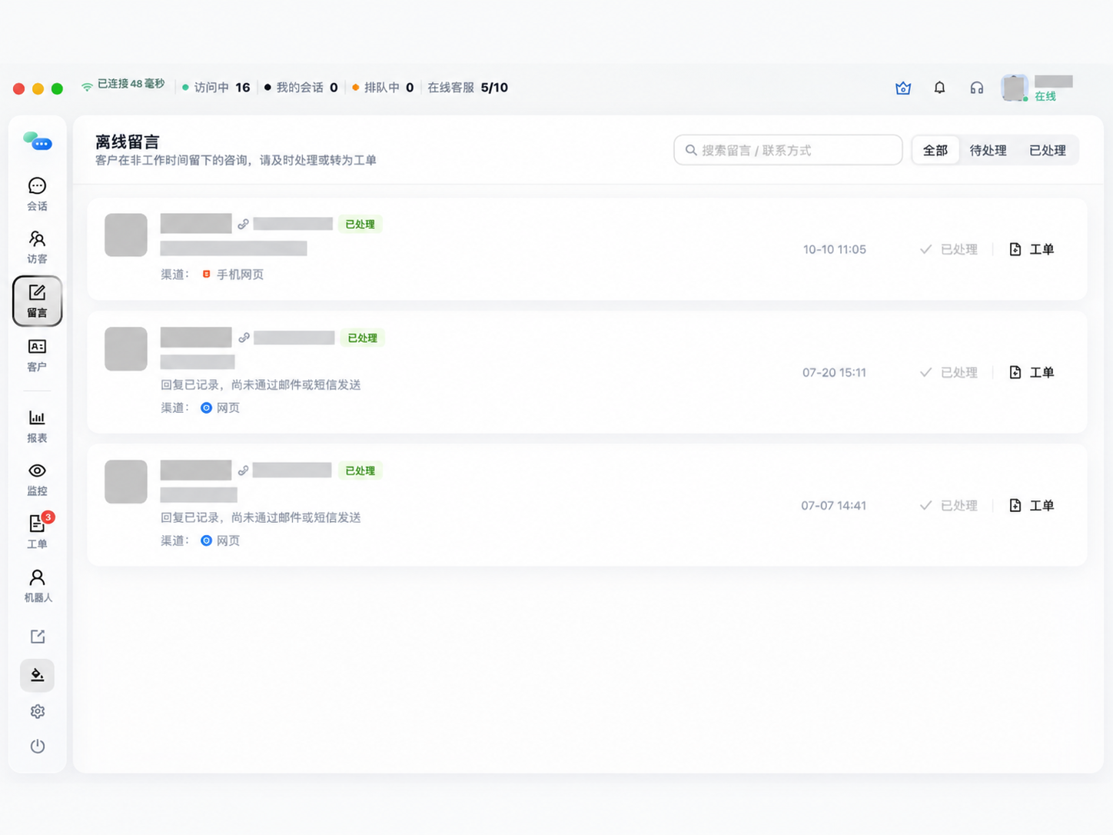Click 已处理 check button on 07-07 14:41 row
Image resolution: width=1113 pixels, height=835 pixels.
[x=949, y=505]
